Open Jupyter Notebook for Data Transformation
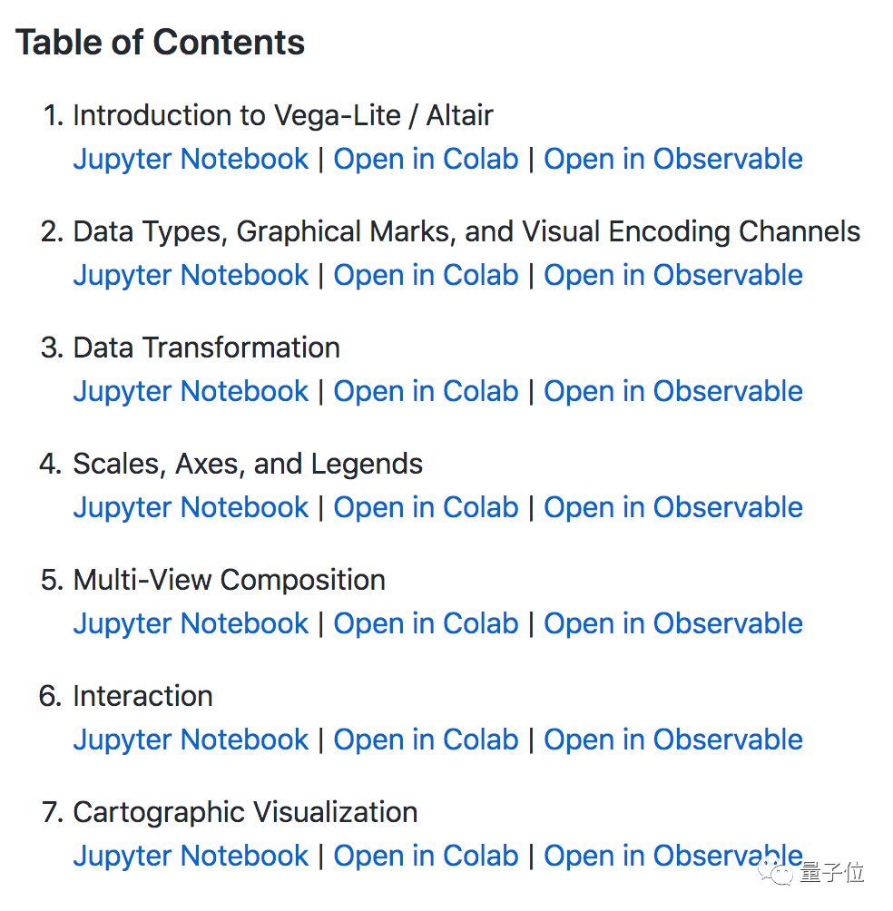This screenshot has height=911, width=893. click(x=191, y=391)
